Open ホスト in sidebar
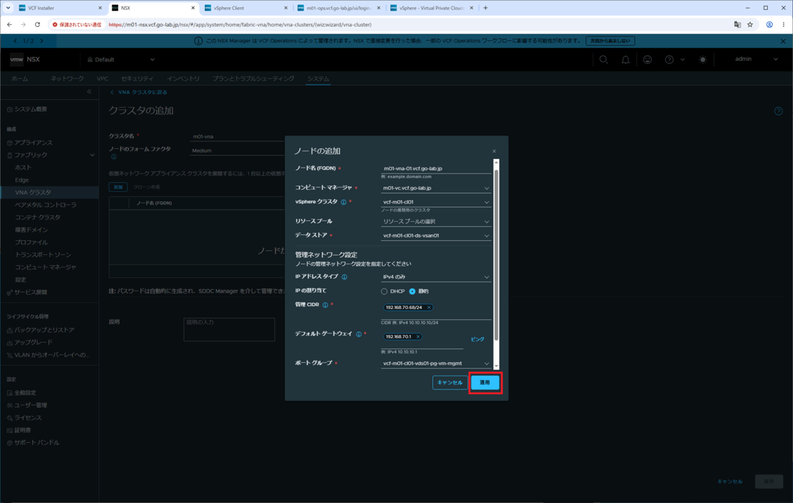The image size is (793, 503). pyautogui.click(x=23, y=168)
